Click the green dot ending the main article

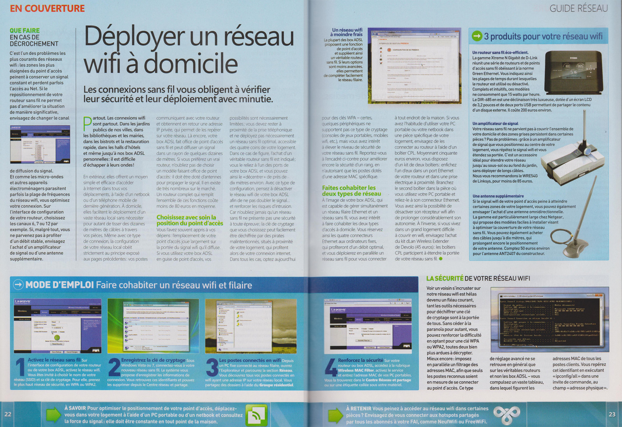[440, 259]
